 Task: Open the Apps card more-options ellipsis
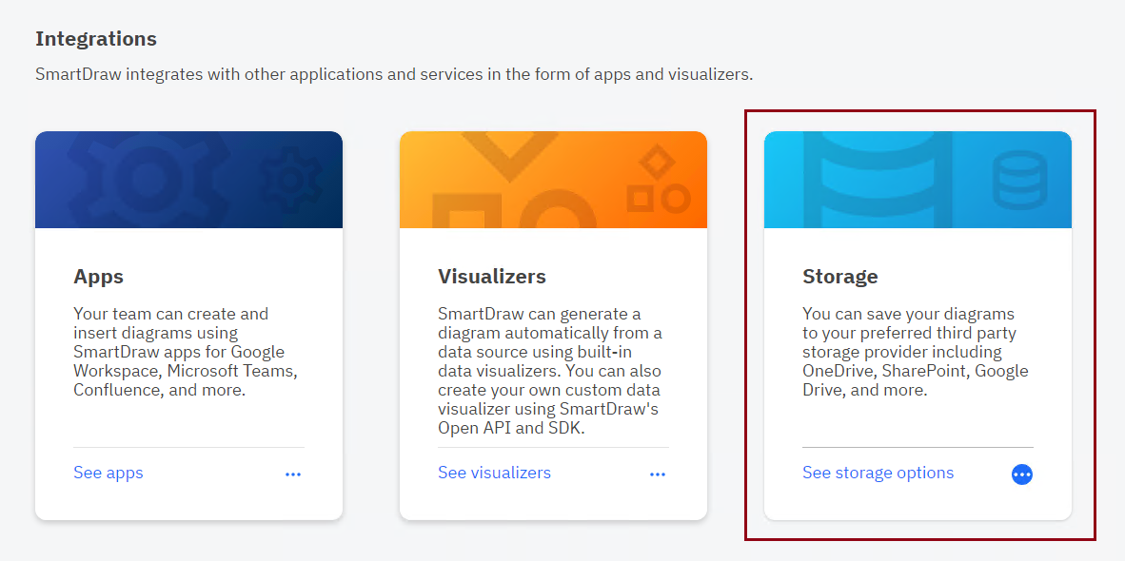coord(293,474)
